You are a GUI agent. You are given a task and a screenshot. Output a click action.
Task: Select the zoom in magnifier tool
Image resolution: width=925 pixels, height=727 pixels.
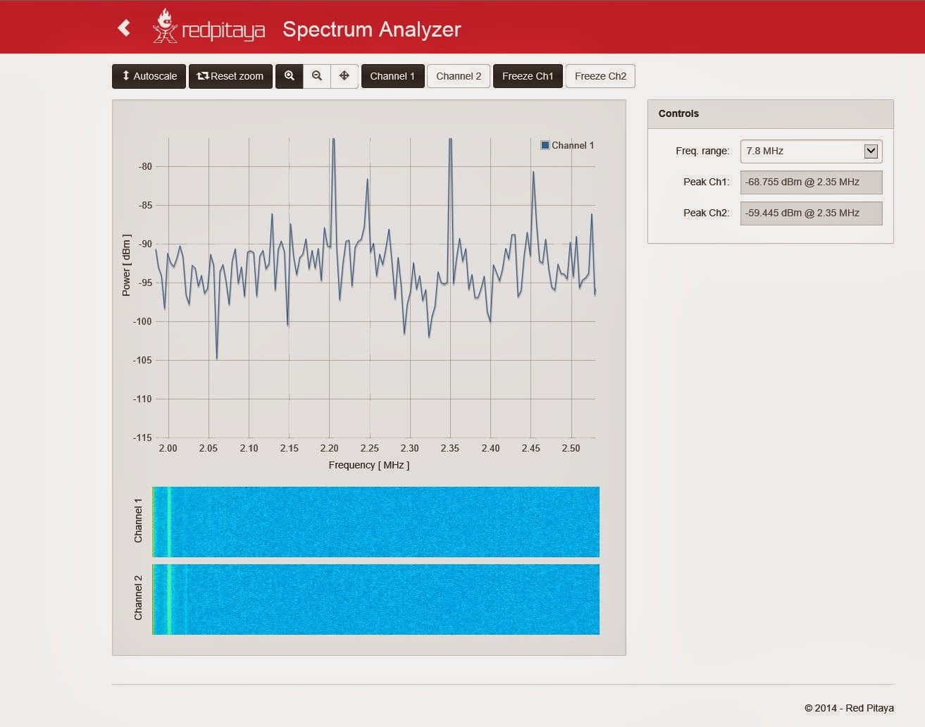289,76
